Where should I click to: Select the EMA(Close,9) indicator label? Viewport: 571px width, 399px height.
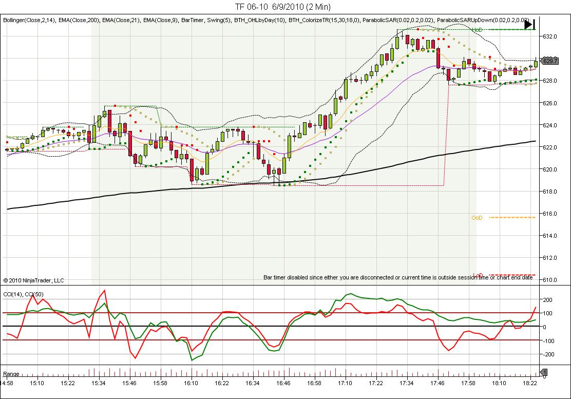coord(161,20)
